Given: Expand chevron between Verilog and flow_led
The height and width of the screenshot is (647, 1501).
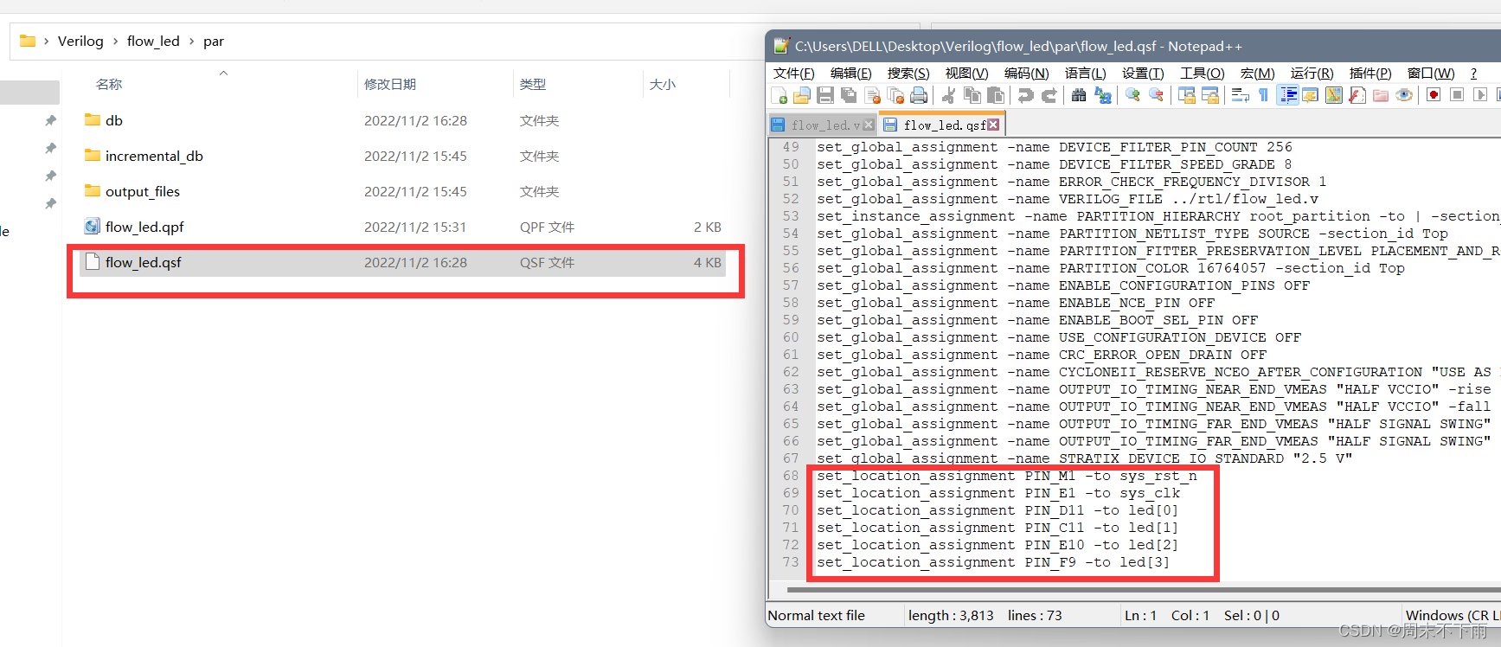Looking at the screenshot, I should pyautogui.click(x=115, y=41).
